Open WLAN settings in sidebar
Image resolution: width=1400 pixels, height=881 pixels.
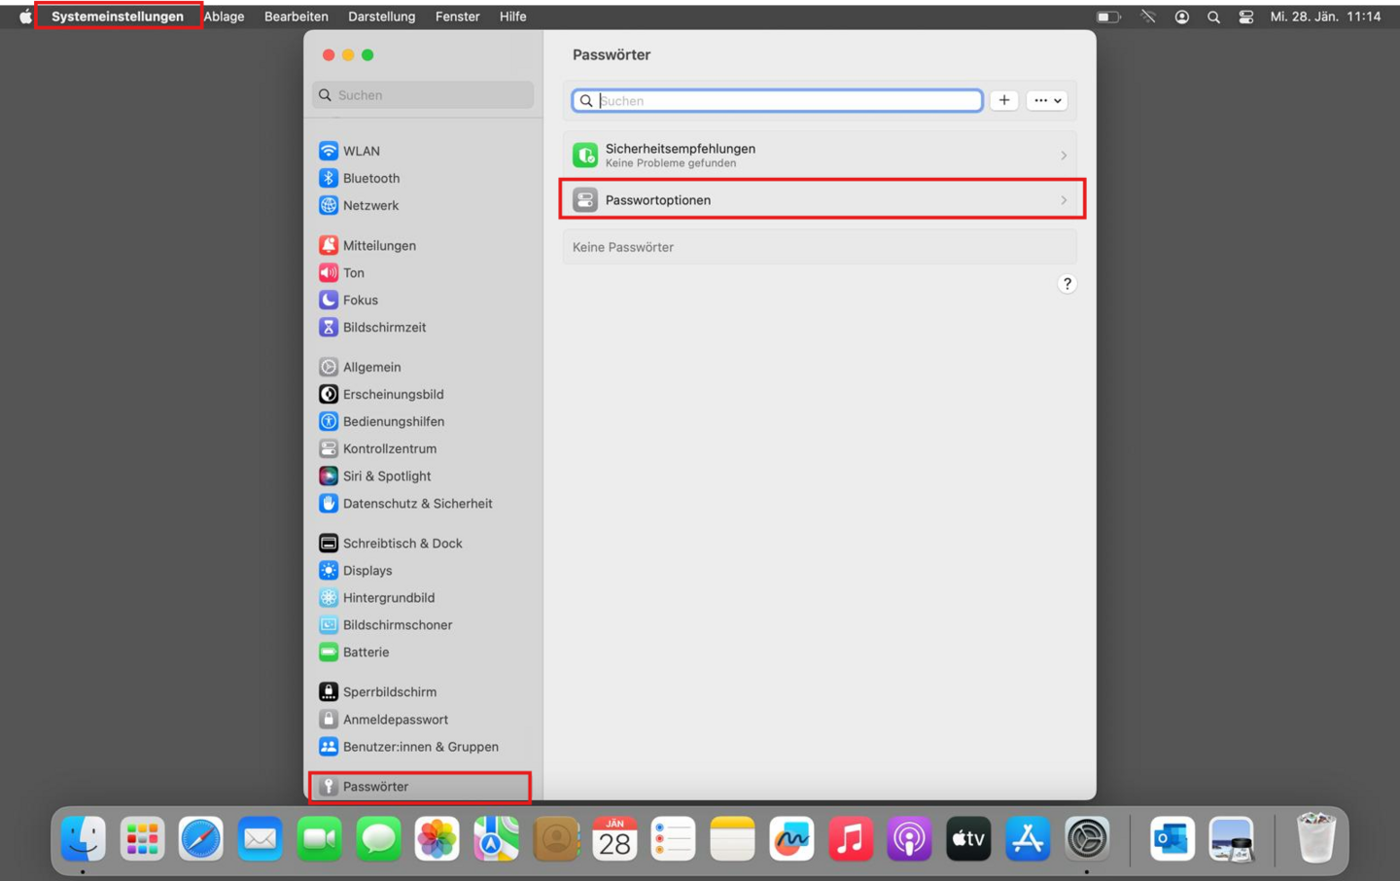pyautogui.click(x=361, y=151)
